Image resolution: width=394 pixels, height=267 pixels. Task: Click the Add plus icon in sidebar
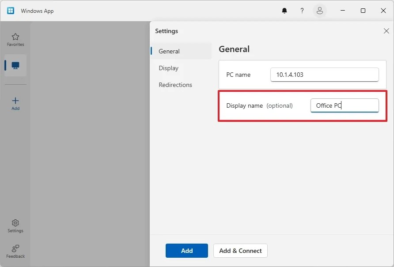coord(15,104)
